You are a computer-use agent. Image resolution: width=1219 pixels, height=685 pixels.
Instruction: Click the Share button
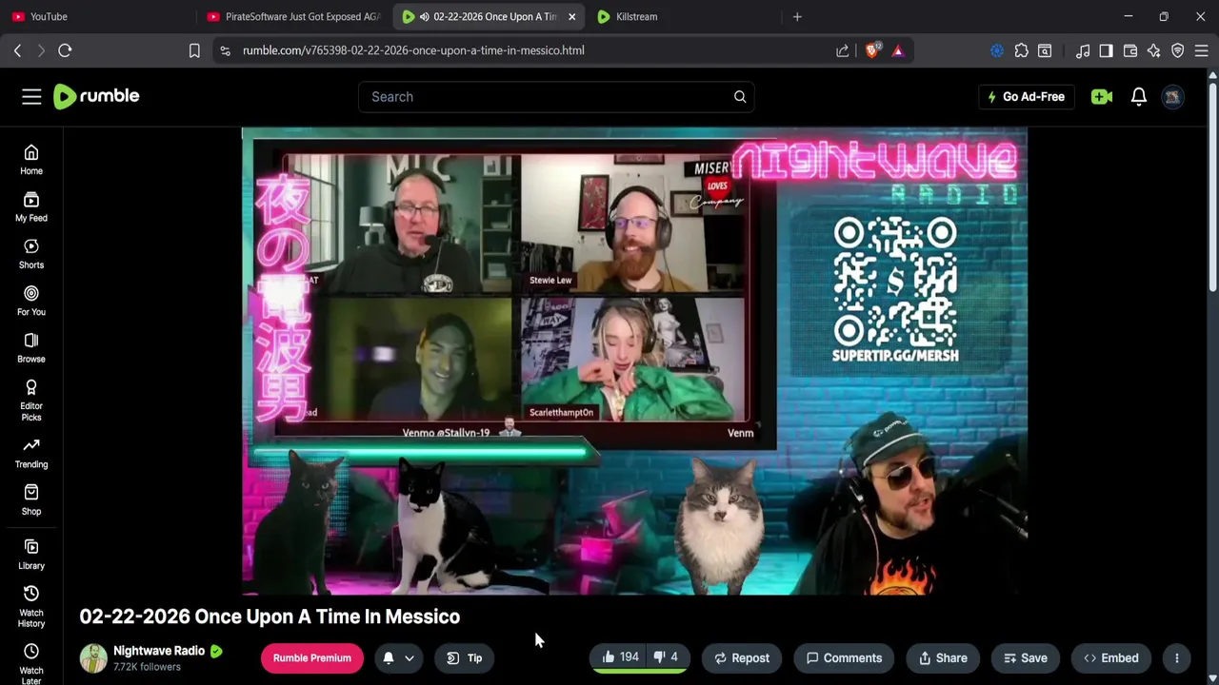(943, 657)
